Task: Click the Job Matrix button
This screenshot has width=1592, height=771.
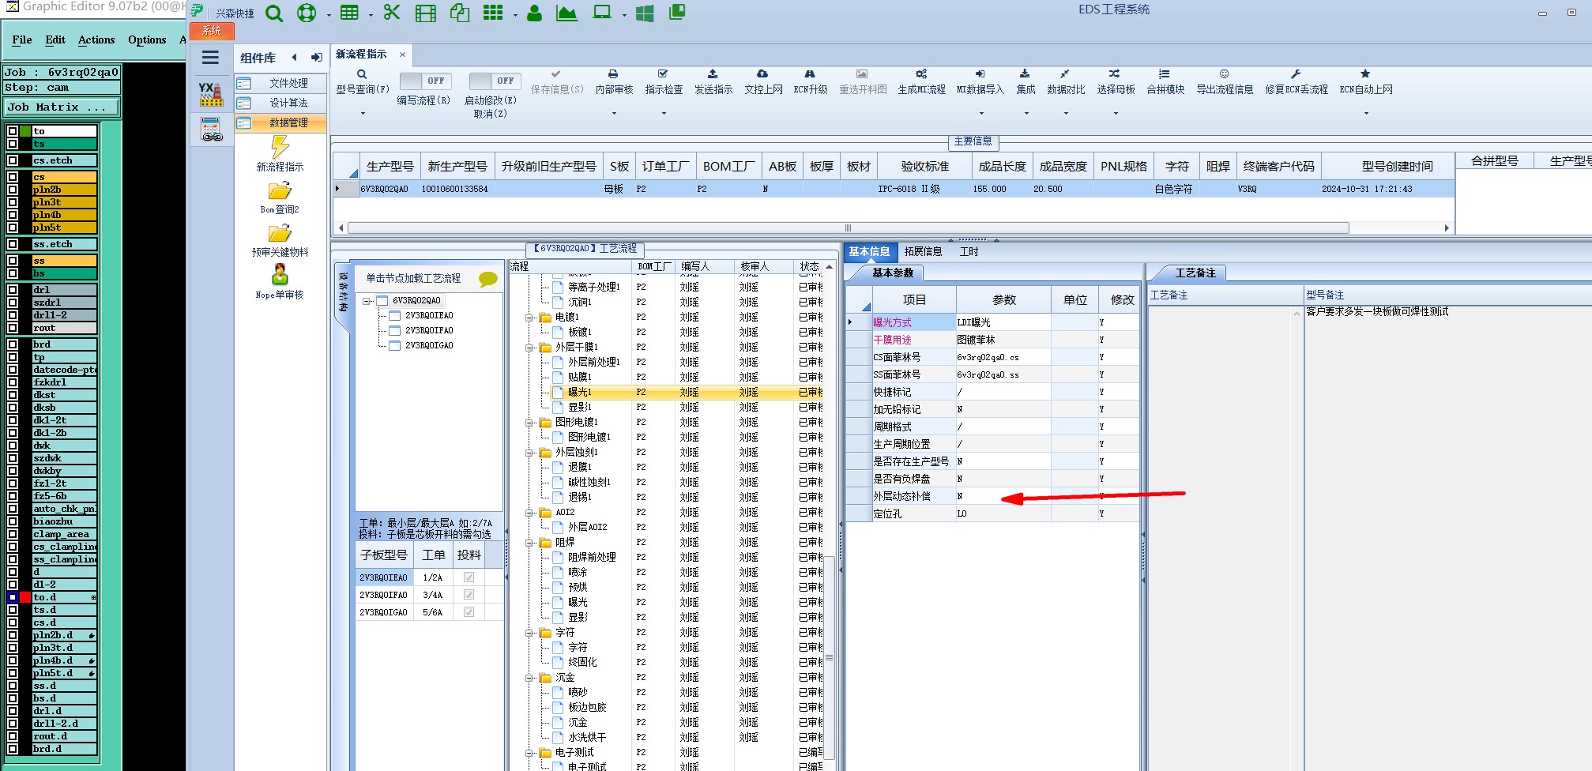Action: pyautogui.click(x=62, y=107)
